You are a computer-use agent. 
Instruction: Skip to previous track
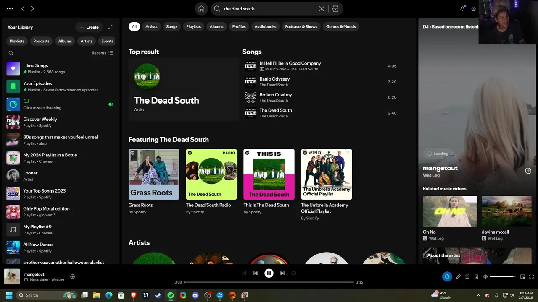[256, 273]
